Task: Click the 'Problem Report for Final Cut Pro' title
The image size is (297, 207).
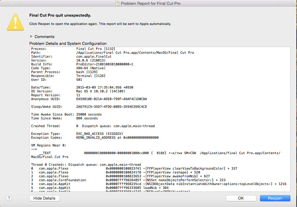Action: 151,3
